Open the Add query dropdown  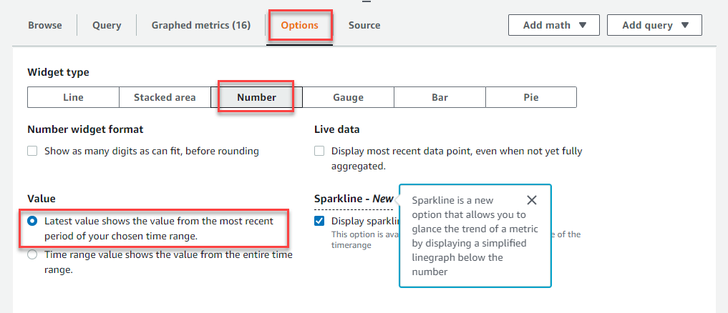coord(654,25)
